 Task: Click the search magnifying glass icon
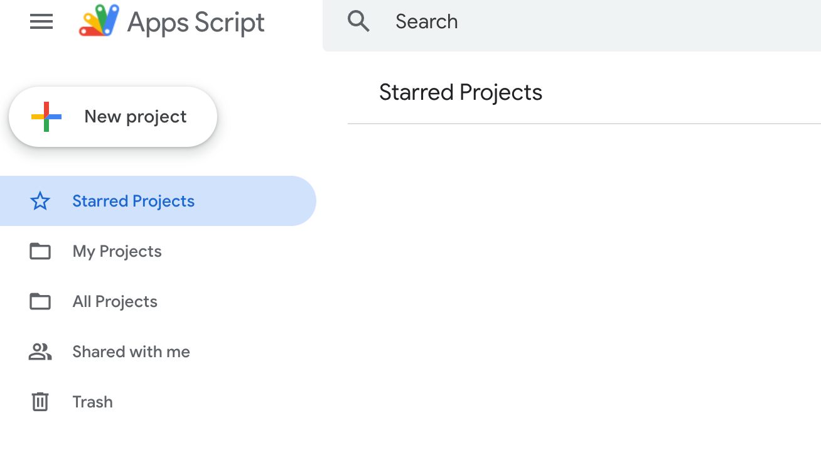[x=358, y=21]
